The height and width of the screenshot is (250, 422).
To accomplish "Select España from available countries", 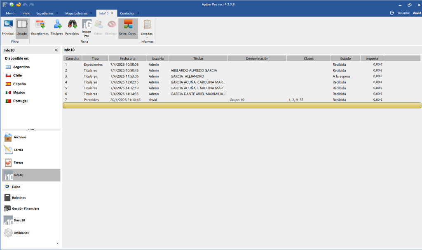I will 19,84.
